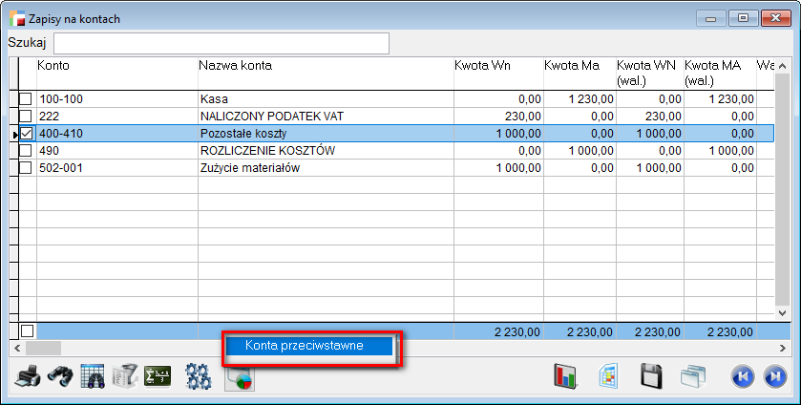Click the funnel filter icon
Screen dimensions: 801x405
click(x=125, y=376)
